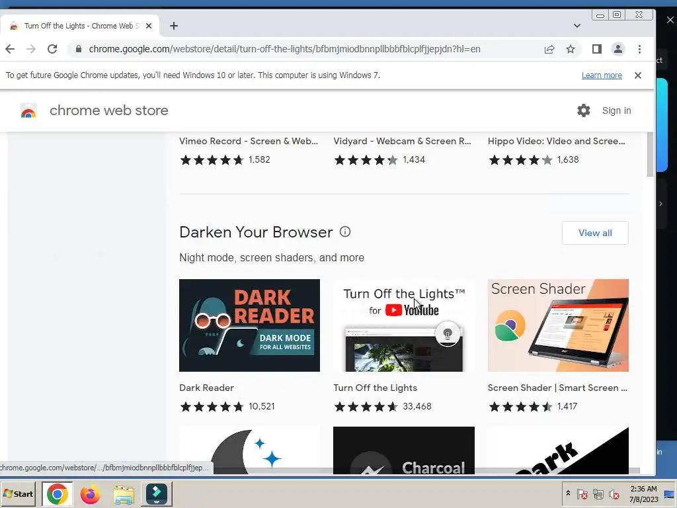677x508 pixels.
Task: Click Sign in on the web store
Action: [616, 110]
